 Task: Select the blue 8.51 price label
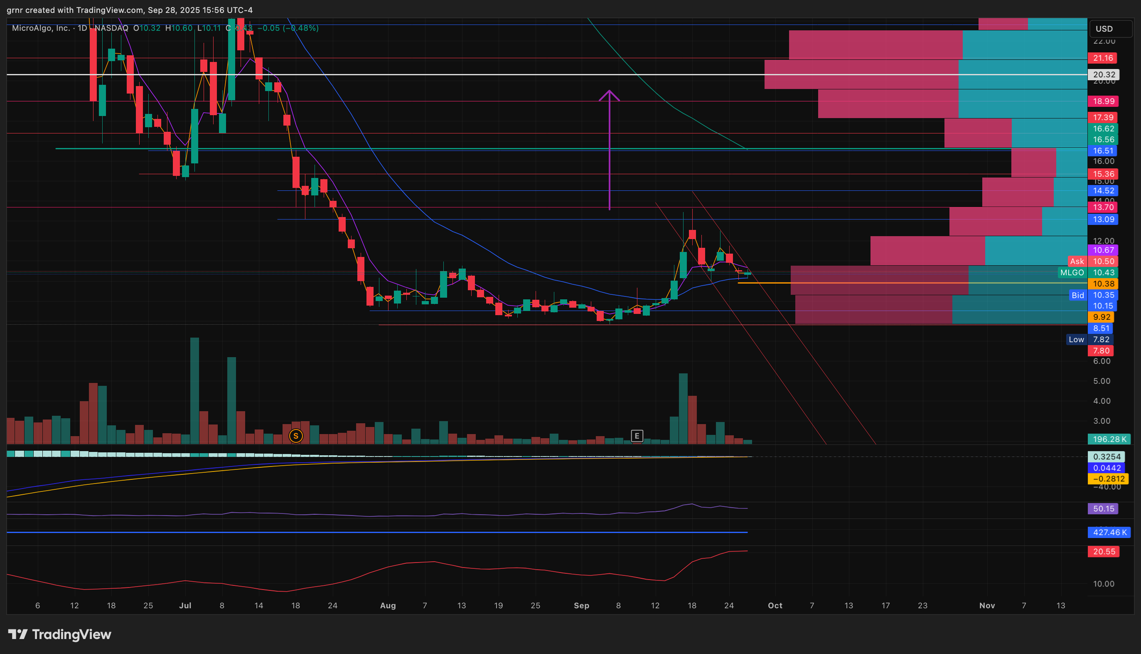(1101, 328)
